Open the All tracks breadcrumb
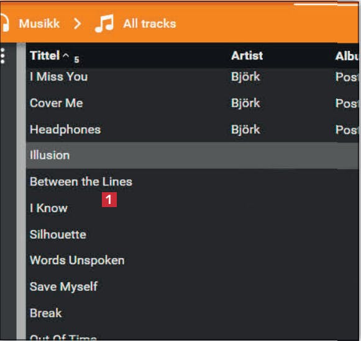Screen dimensions: 361x341 coord(150,24)
